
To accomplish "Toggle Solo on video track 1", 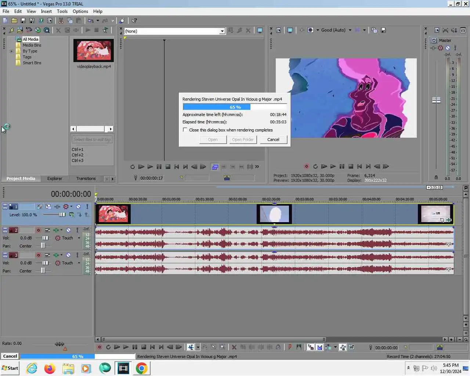I will [87, 207].
